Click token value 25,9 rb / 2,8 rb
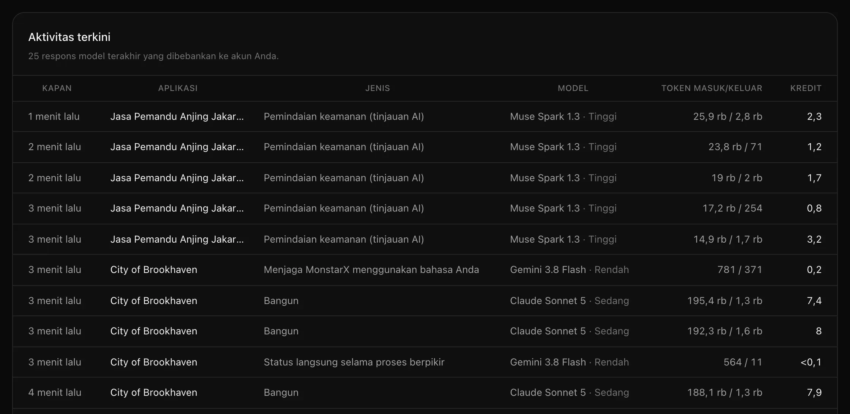Viewport: 850px width, 414px height. (x=728, y=116)
